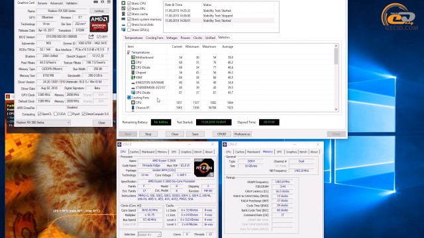The height and width of the screenshot is (238, 424).
Task: Toggle the PhysX checkbox in GPU-Z
Action: click(x=70, y=114)
